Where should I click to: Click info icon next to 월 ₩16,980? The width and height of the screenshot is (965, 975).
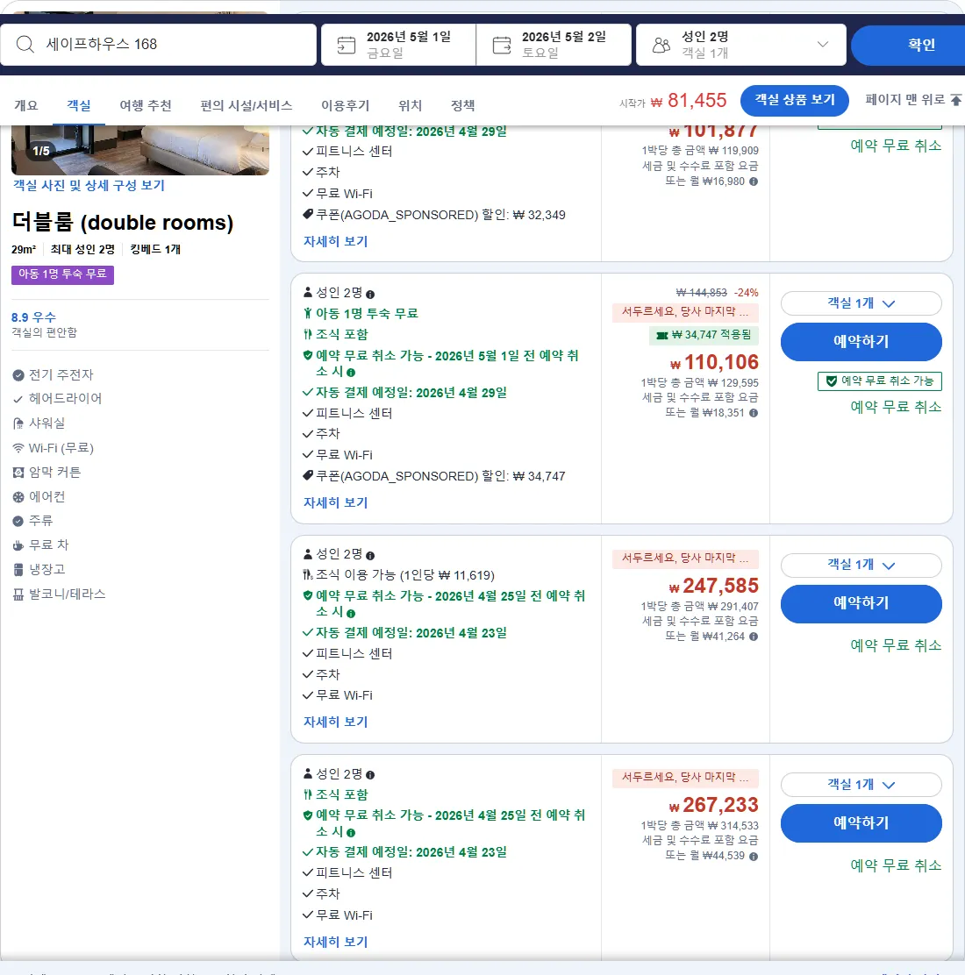[x=754, y=181]
